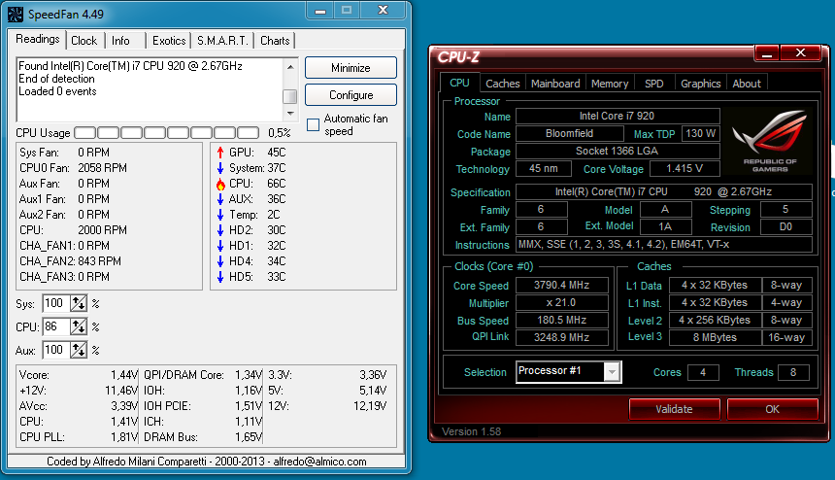The image size is (835, 480).
Task: Click the Republic of Gamers logo in CPU-Z
Action: pos(770,140)
